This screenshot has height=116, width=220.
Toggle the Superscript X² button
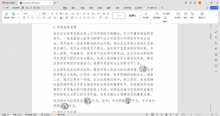coord(44,17)
